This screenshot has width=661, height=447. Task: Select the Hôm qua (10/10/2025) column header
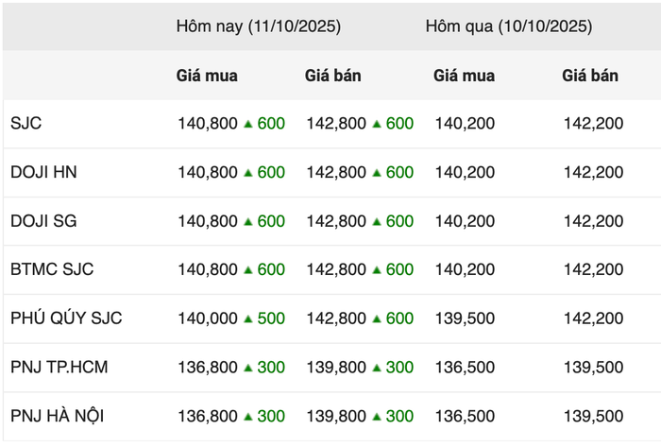(509, 26)
